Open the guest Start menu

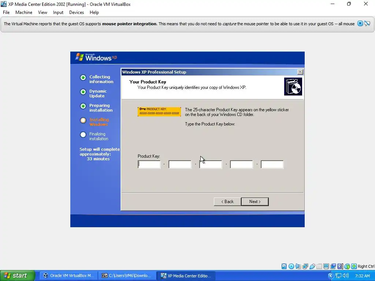click(18, 276)
